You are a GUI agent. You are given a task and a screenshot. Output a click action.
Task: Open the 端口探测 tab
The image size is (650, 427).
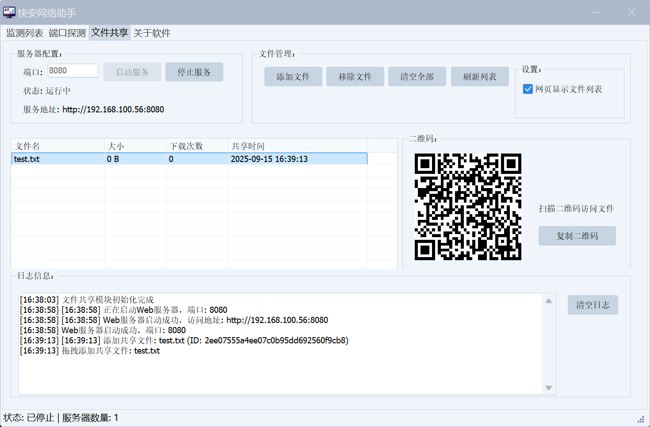pos(67,33)
